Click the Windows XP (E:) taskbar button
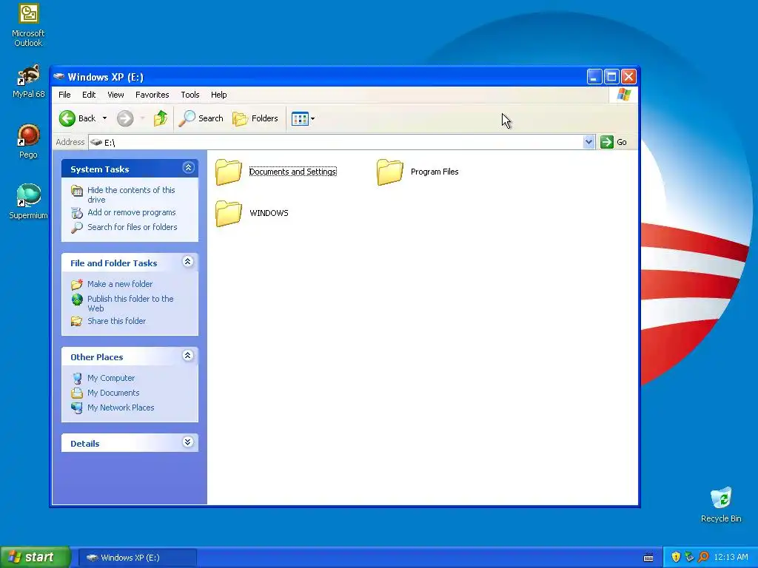 click(137, 558)
